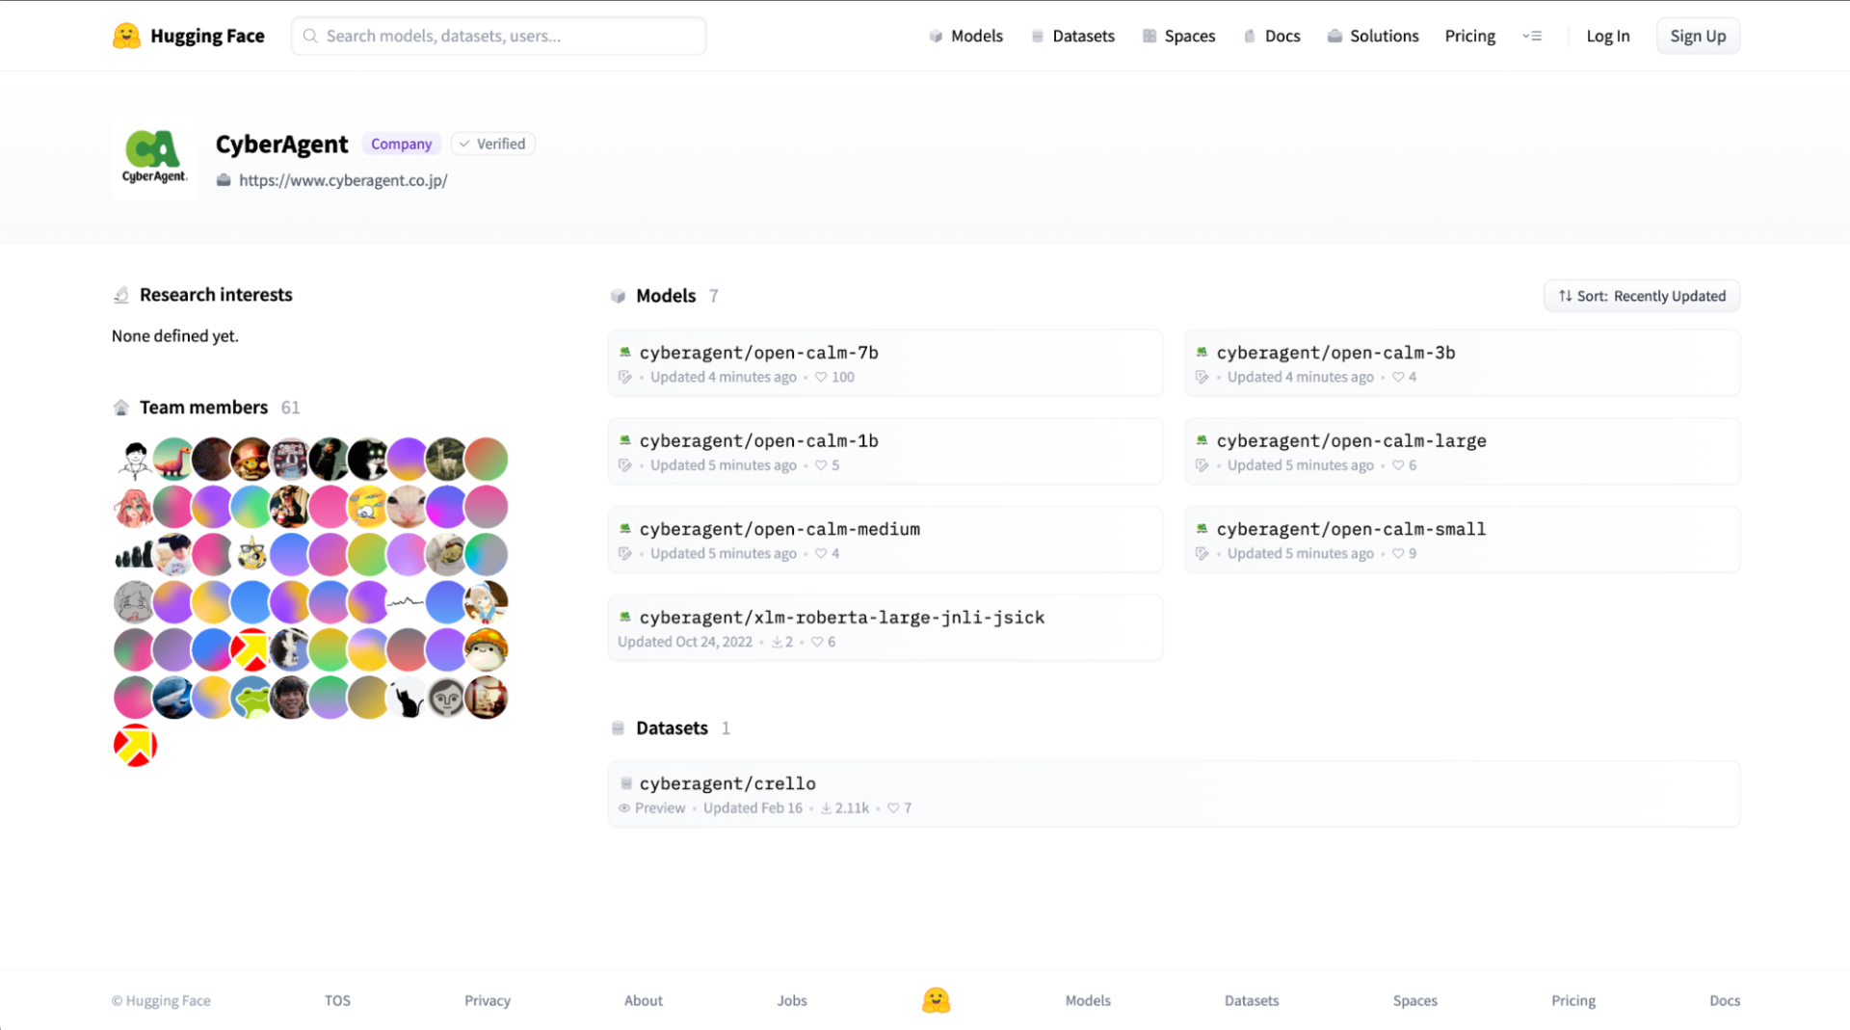Screen dimensions: 1850x1030
Task: Click the building icon beside Team members
Action: pos(121,407)
